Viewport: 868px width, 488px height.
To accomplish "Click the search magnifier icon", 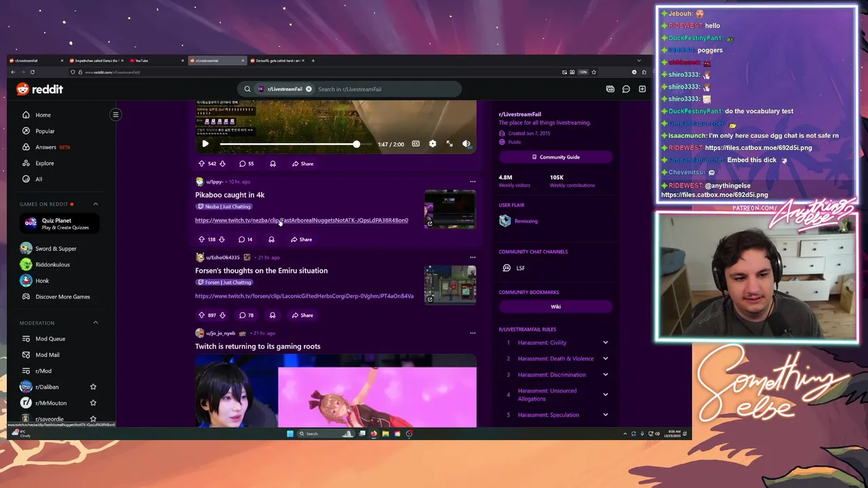I will [248, 89].
